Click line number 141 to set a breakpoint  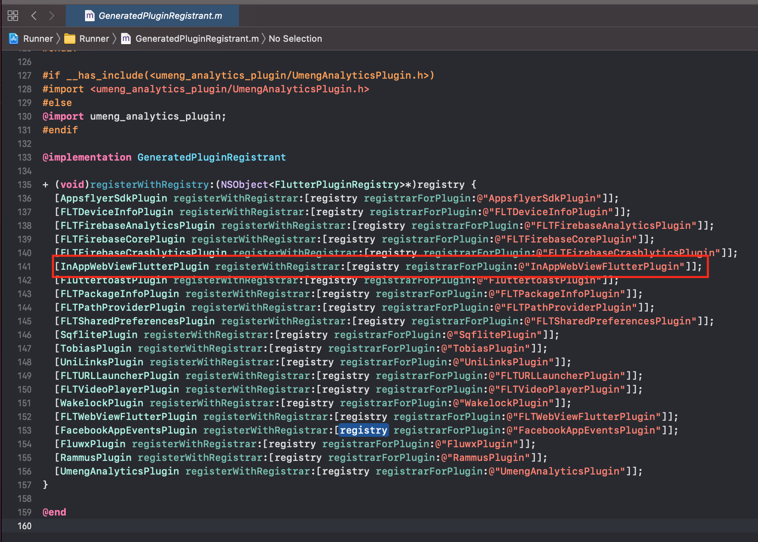(24, 267)
